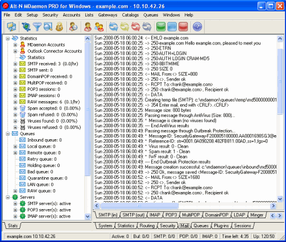Click the tree pane vertical scrollbar thumb

pos(88,109)
